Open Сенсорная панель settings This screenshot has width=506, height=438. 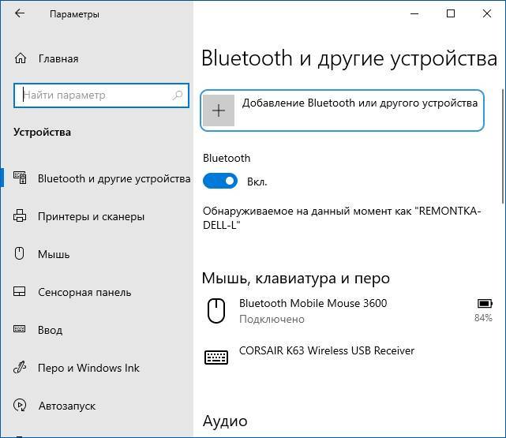pyautogui.click(x=97, y=292)
